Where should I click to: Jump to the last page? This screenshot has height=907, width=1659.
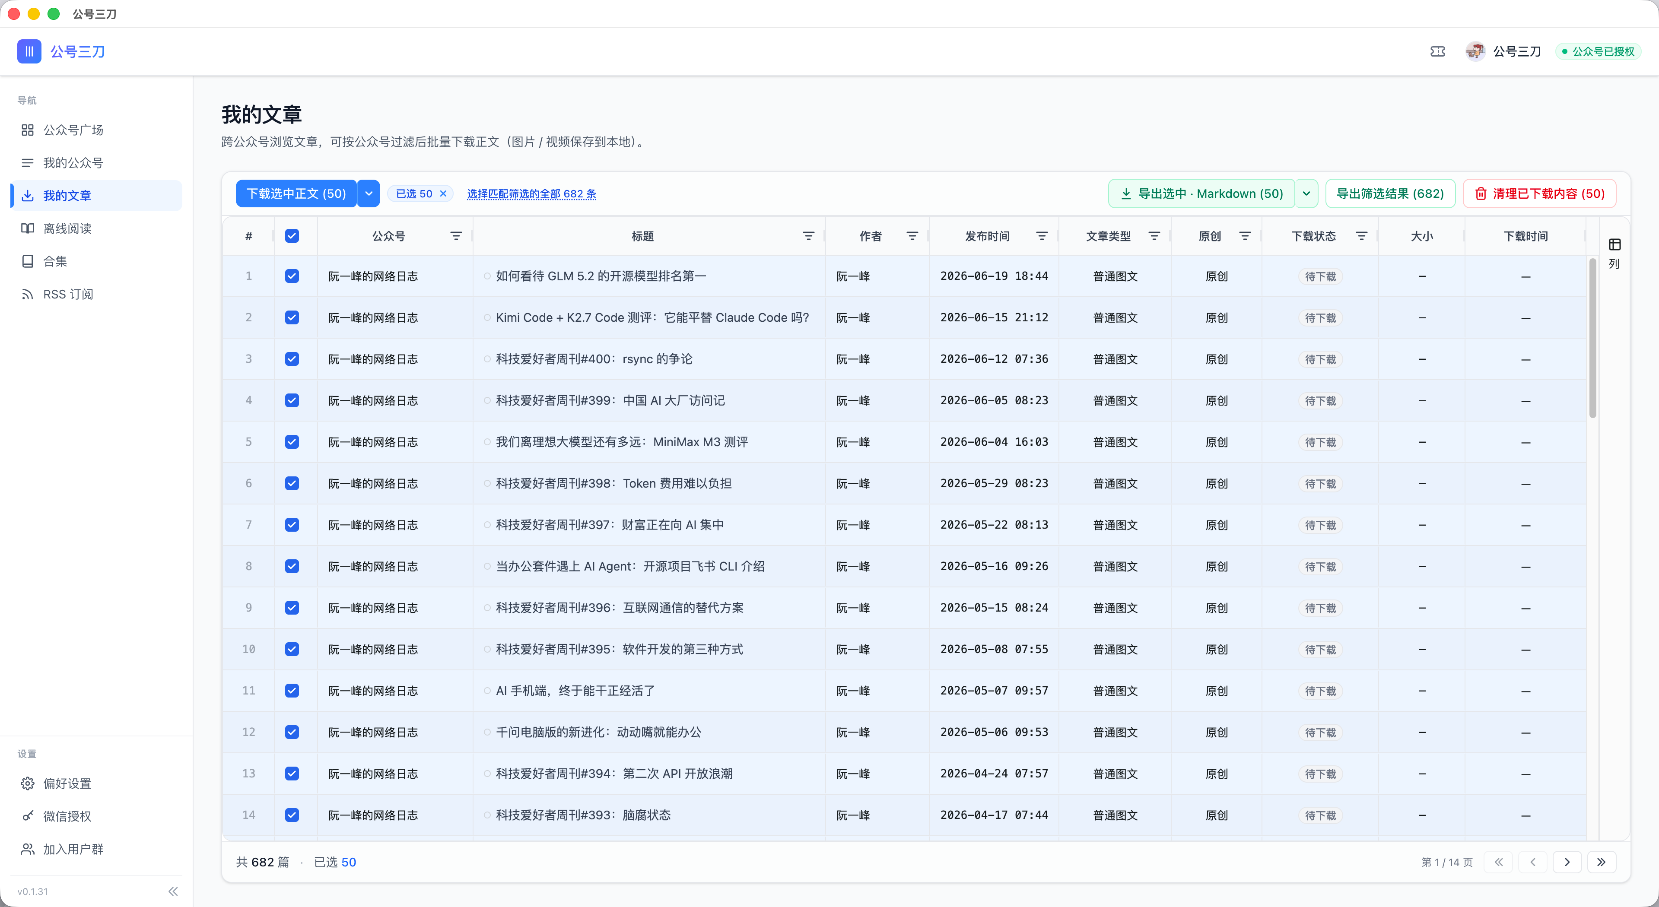coord(1601,862)
